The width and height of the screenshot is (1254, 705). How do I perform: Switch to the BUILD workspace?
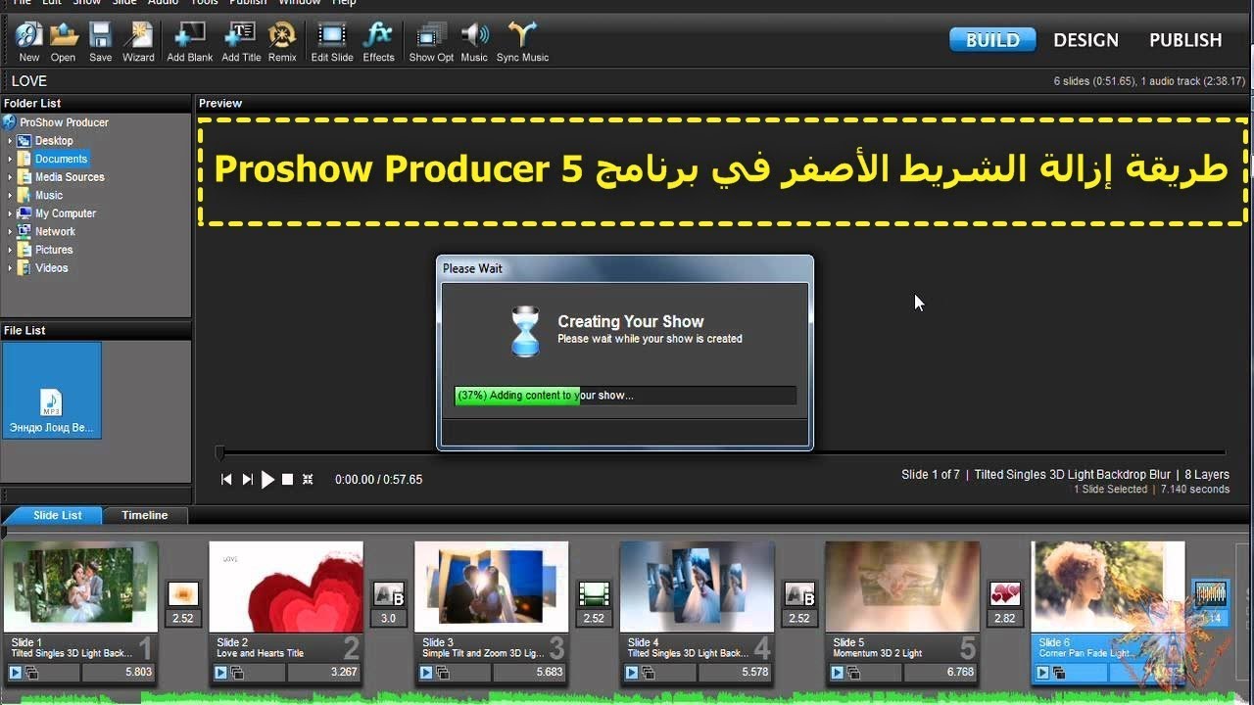992,40
